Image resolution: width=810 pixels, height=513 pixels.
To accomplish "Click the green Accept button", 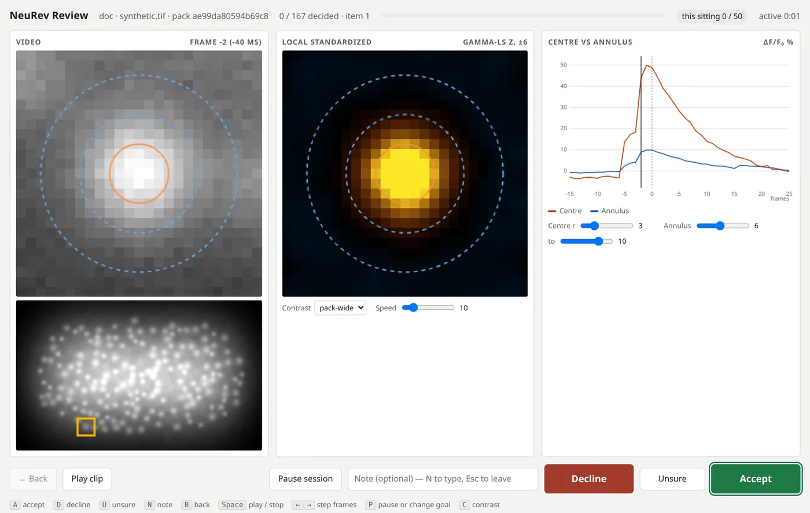I will coord(755,479).
